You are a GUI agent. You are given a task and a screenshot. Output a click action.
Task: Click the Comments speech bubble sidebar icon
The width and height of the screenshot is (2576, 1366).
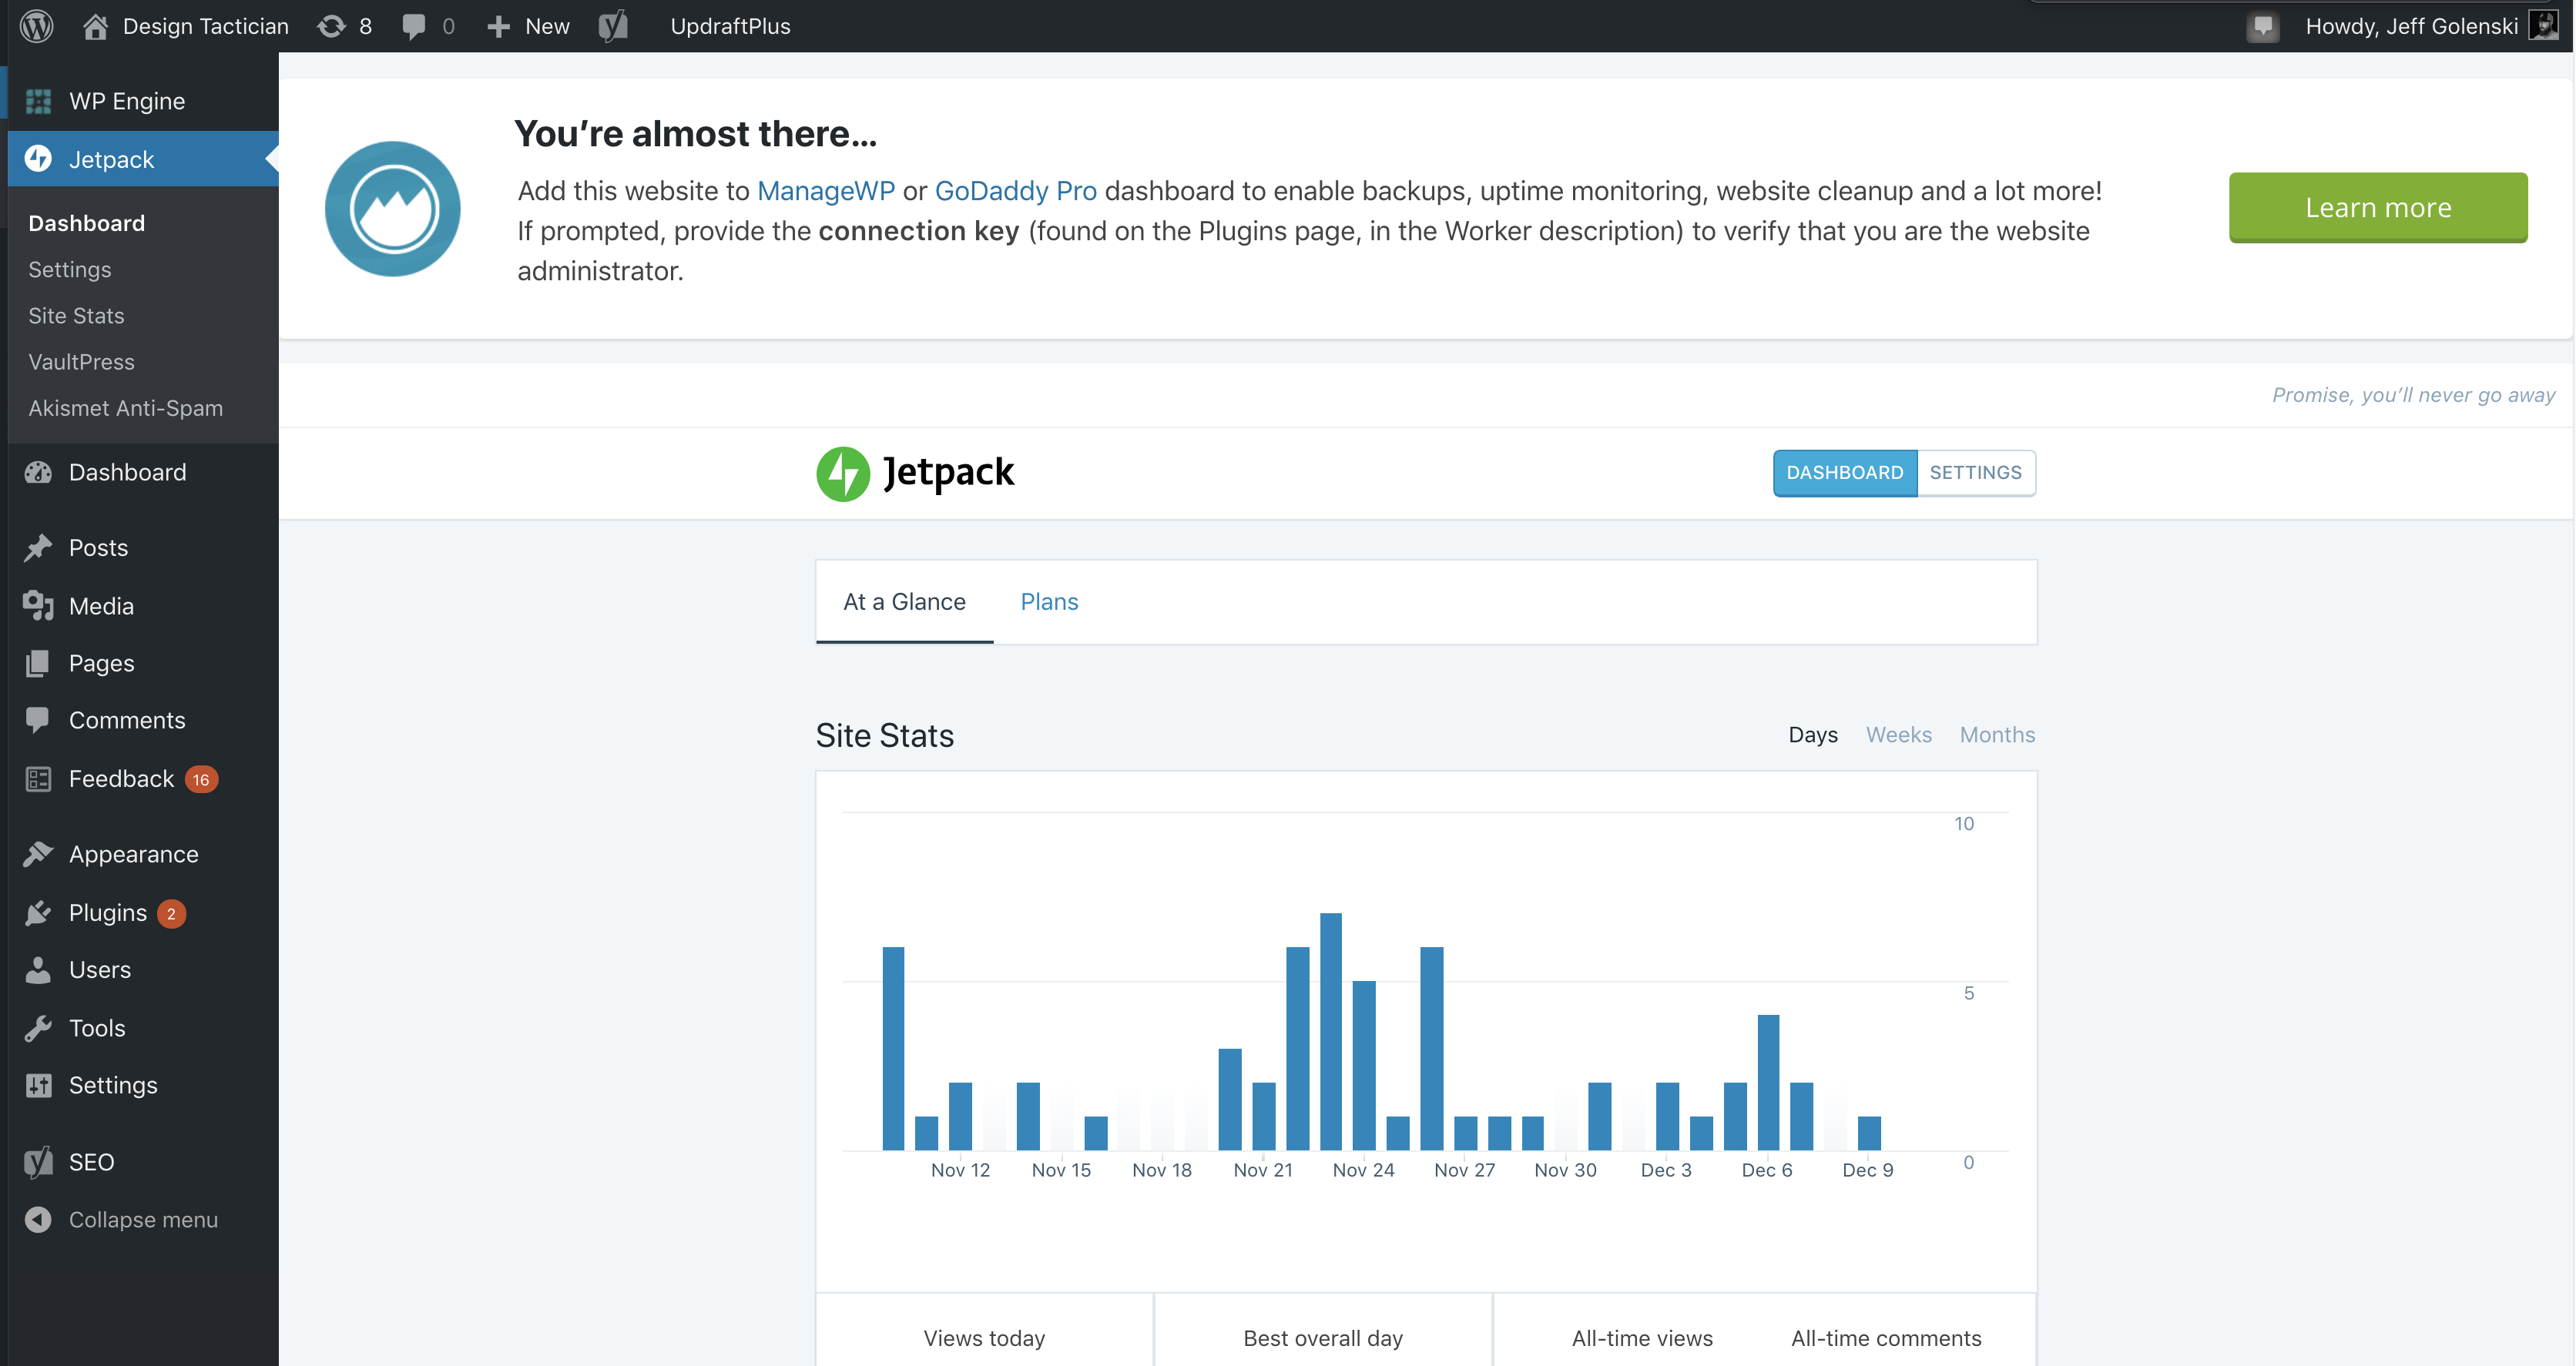pos(38,721)
